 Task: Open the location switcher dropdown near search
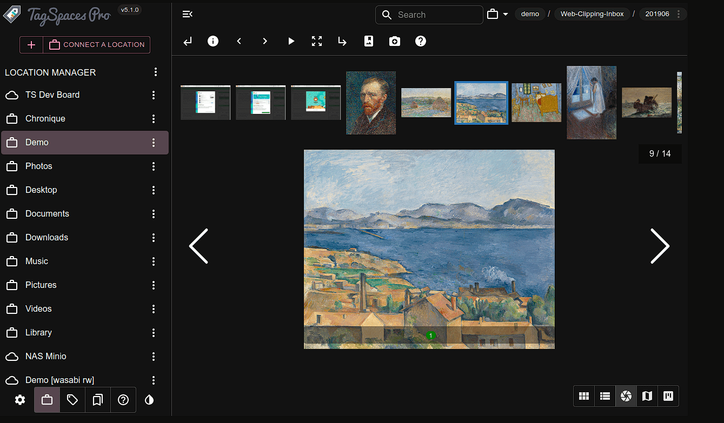pos(497,14)
